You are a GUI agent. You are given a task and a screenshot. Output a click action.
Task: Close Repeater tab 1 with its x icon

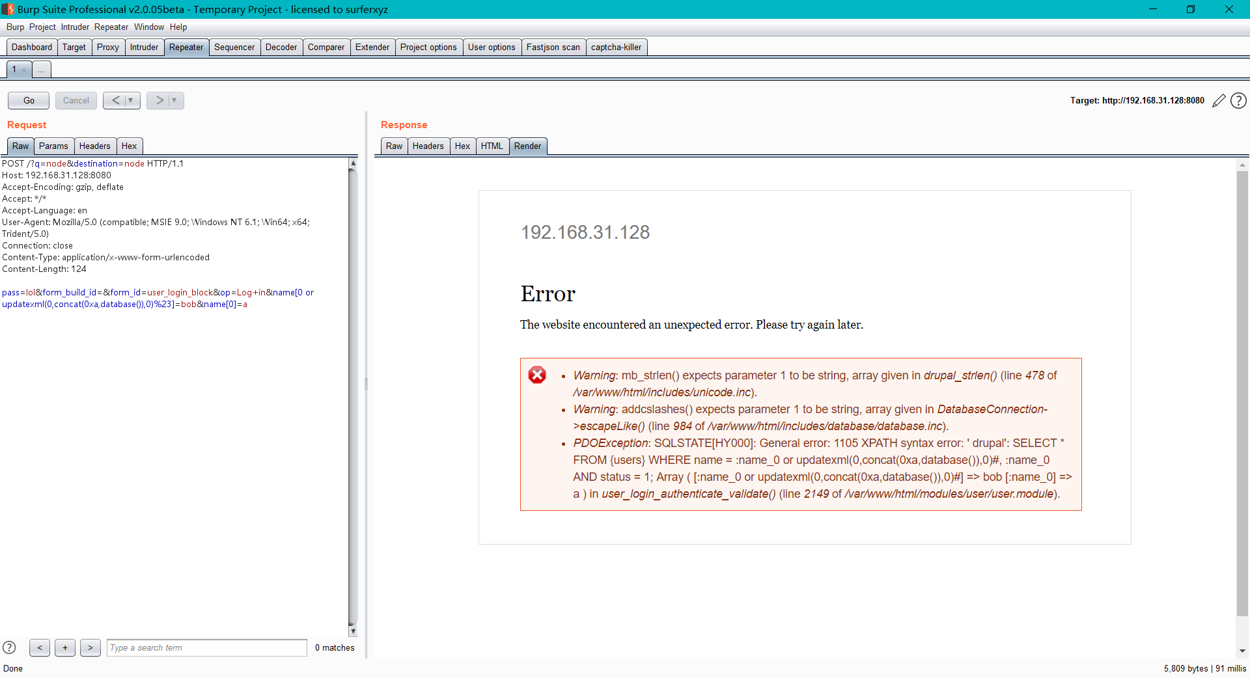click(x=23, y=69)
